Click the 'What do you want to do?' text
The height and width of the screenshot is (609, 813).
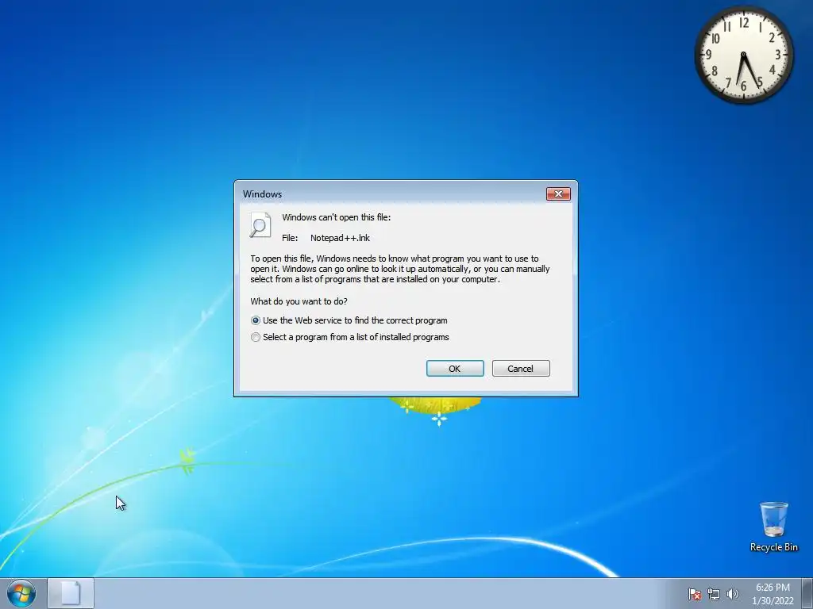click(299, 301)
